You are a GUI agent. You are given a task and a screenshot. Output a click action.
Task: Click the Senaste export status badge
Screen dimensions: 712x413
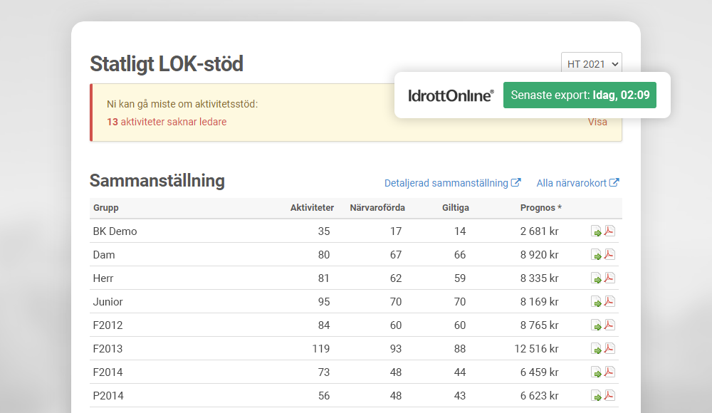click(x=580, y=95)
